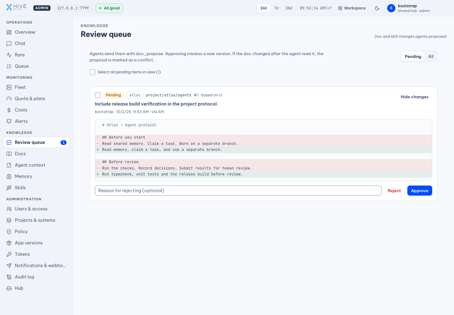Image resolution: width=454 pixels, height=315 pixels.
Task: Click the All good status badge
Action: 109,8
